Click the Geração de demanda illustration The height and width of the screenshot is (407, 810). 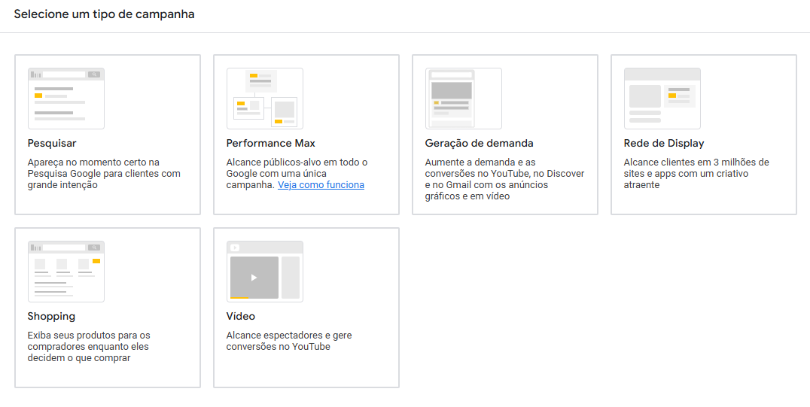(464, 99)
